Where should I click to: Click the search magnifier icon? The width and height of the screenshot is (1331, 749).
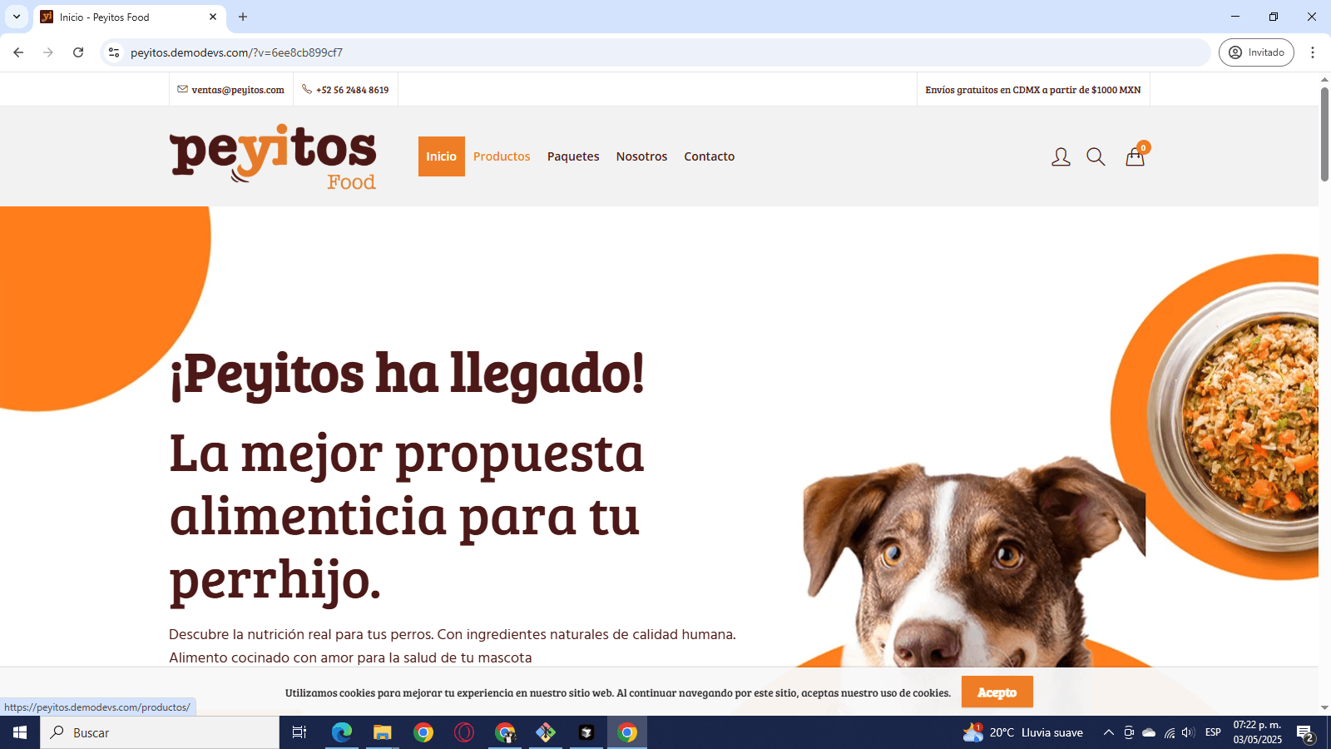click(x=1096, y=156)
